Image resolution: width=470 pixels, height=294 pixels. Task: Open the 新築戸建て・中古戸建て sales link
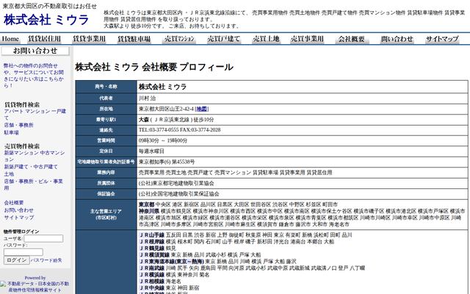pyautogui.click(x=31, y=167)
